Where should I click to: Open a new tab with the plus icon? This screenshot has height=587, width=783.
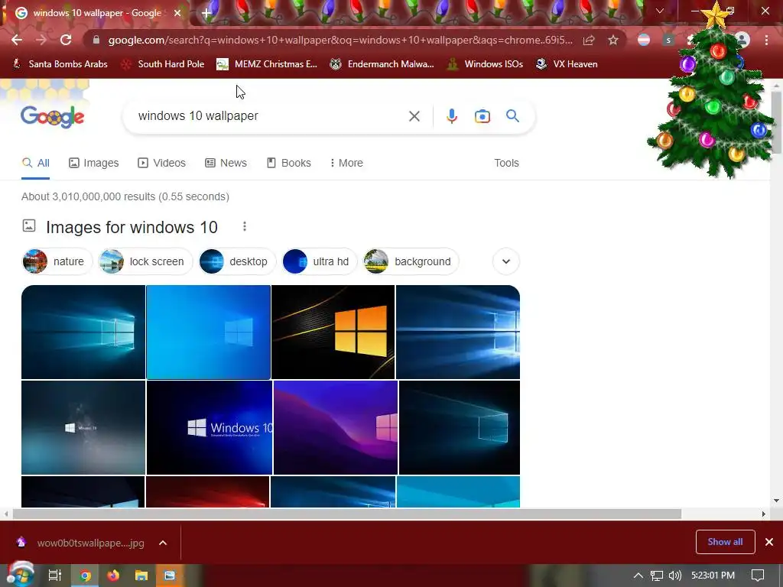click(206, 13)
